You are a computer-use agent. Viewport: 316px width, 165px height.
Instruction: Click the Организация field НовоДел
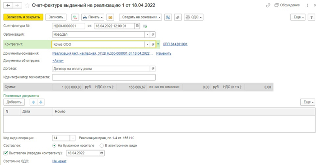[98, 34]
